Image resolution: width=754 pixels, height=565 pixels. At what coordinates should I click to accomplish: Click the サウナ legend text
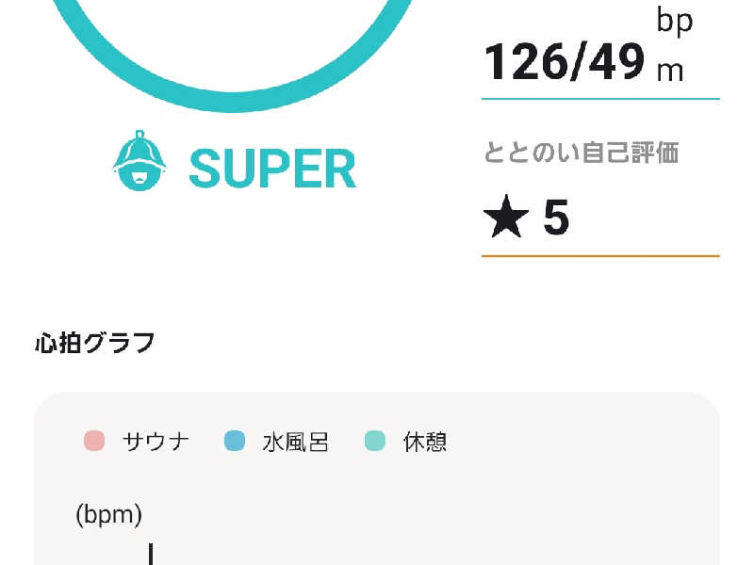156,442
